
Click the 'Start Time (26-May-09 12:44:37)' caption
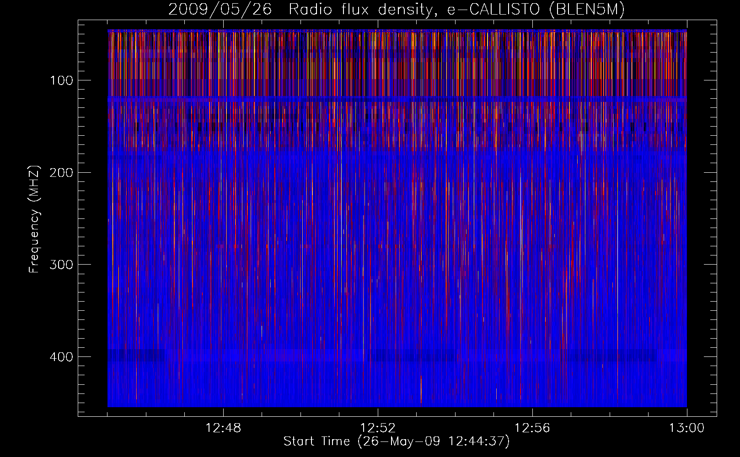click(397, 441)
